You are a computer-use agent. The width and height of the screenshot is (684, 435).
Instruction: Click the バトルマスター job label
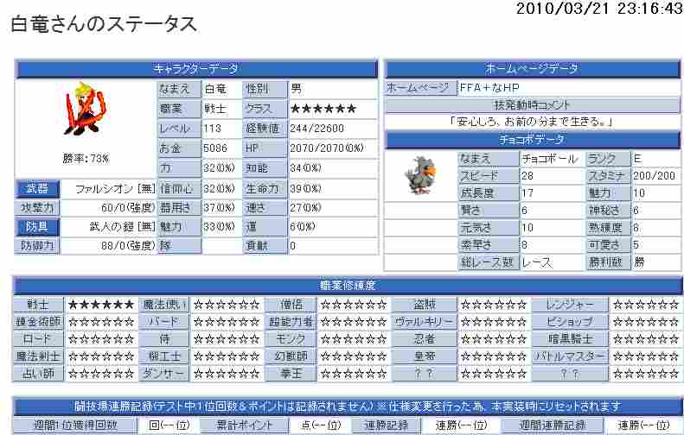tap(570, 356)
